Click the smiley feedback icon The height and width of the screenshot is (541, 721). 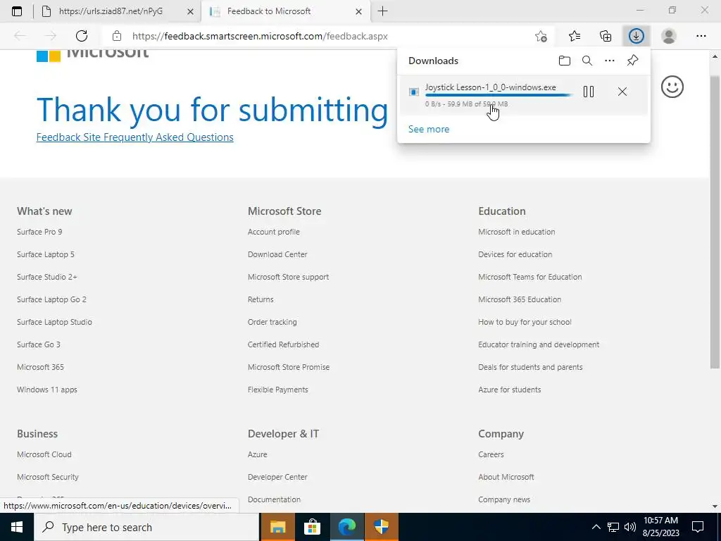pos(672,87)
